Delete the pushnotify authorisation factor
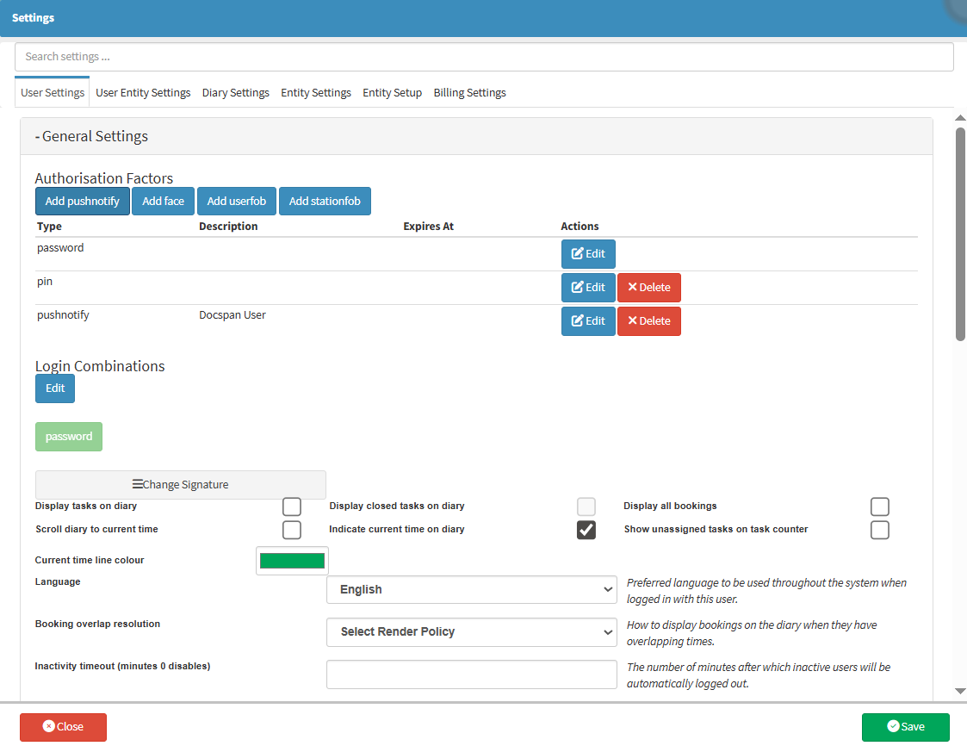The height and width of the screenshot is (752, 967). click(648, 321)
